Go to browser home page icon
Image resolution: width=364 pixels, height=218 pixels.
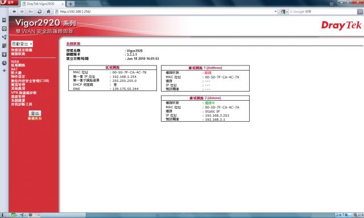pos(48,11)
